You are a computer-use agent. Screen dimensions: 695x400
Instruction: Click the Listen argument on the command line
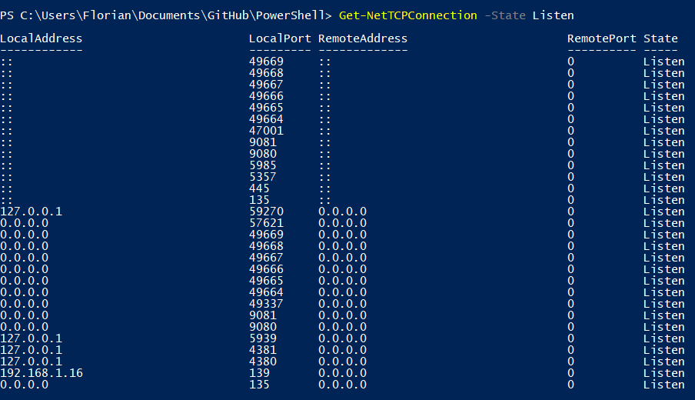point(553,15)
